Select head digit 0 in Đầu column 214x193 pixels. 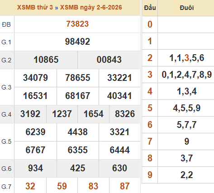(150, 24)
